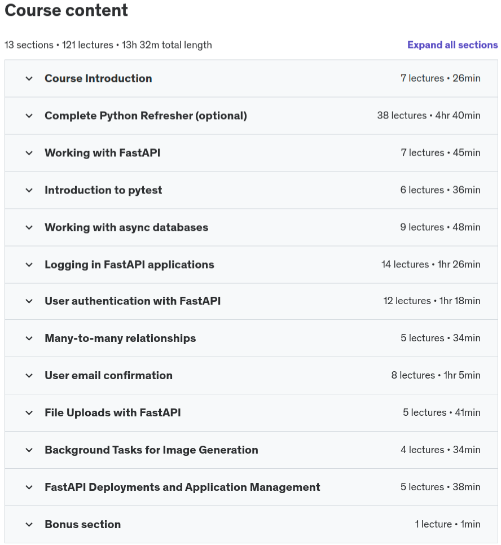
Task: Expand Background Tasks for Image Generation chevron
Action: 29,450
